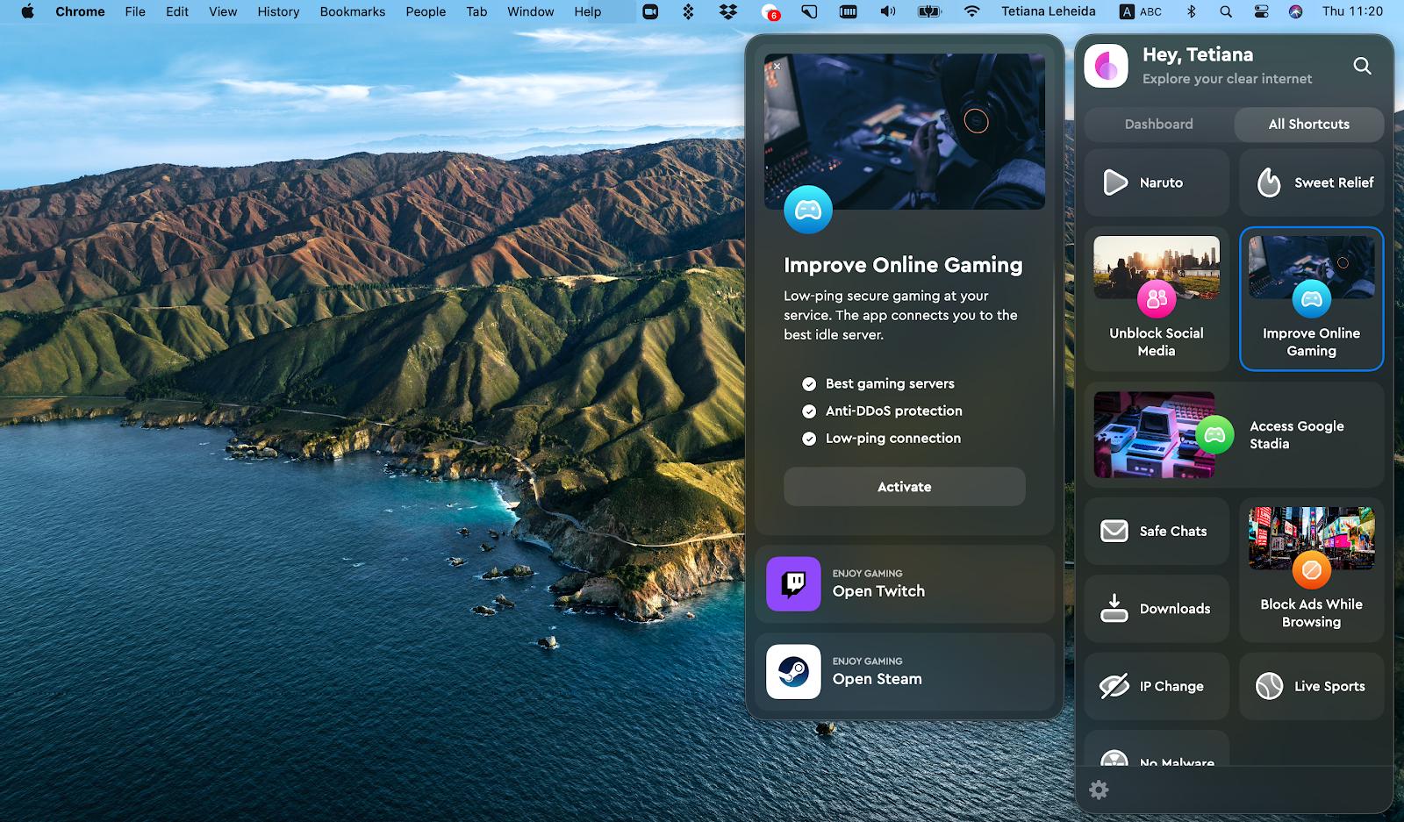Click the pink people badge on social card

[1157, 299]
